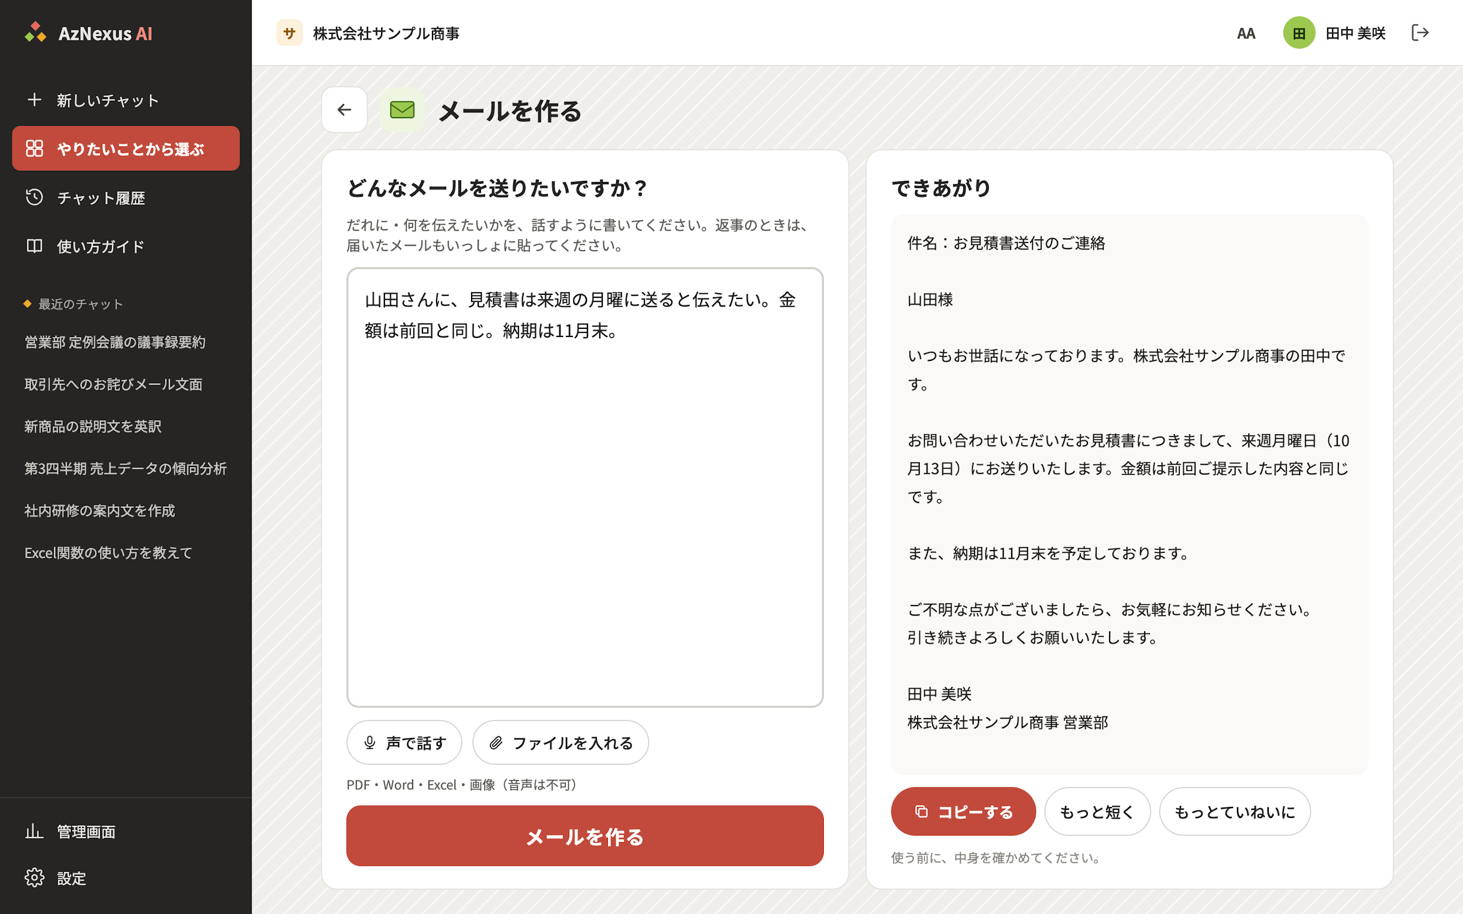Focus the email request text area
Image resolution: width=1463 pixels, height=914 pixels.
pos(585,487)
